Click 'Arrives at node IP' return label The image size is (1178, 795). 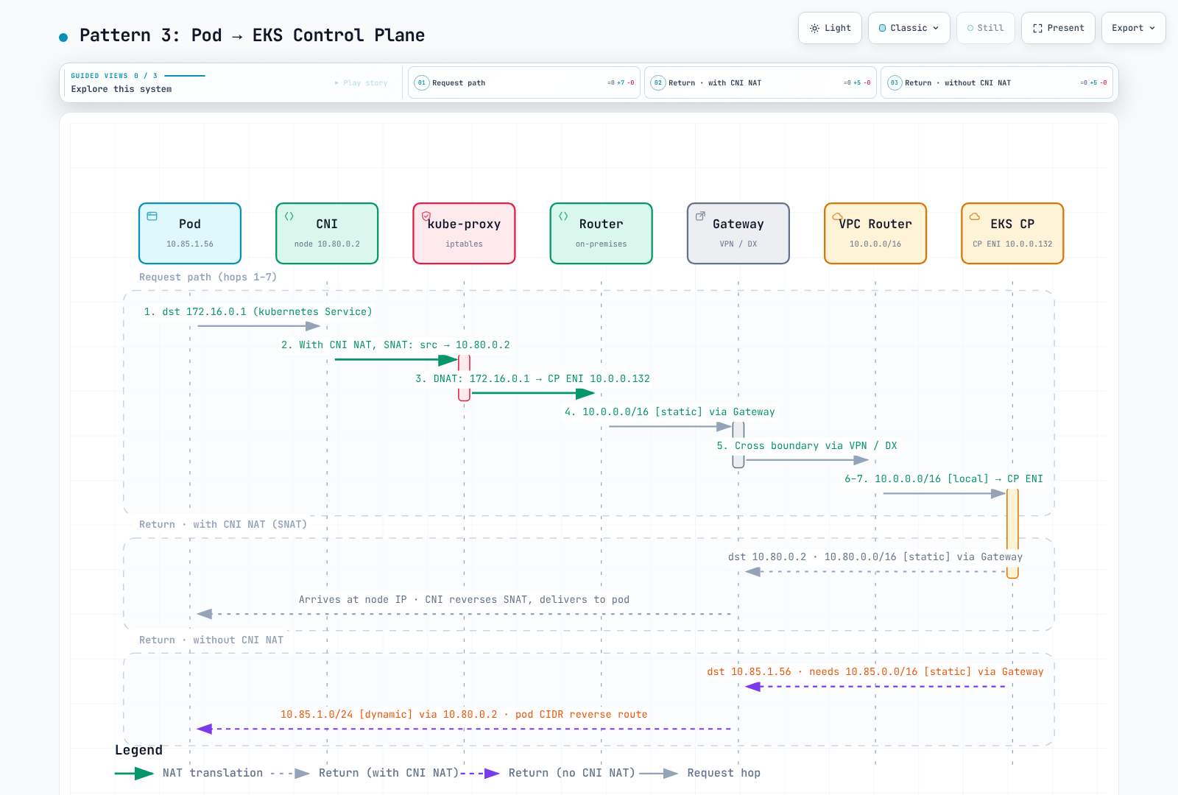(464, 600)
